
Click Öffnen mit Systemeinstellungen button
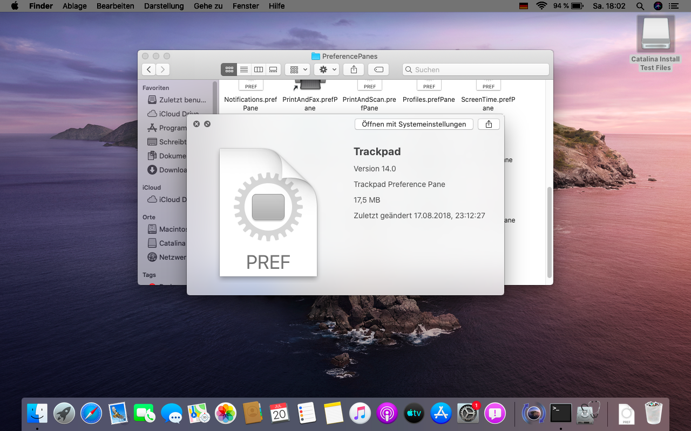tap(414, 124)
